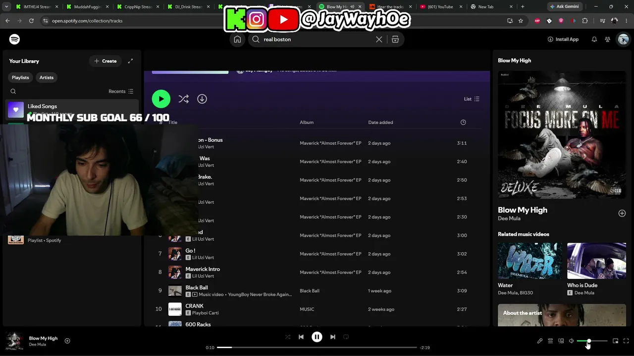Adjust the volume slider
The image size is (634, 356).
click(x=592, y=341)
